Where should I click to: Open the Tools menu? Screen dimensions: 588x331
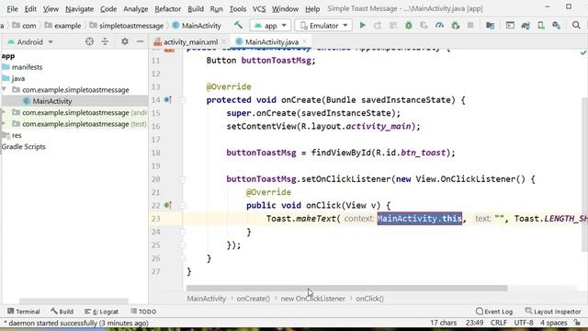tap(238, 8)
